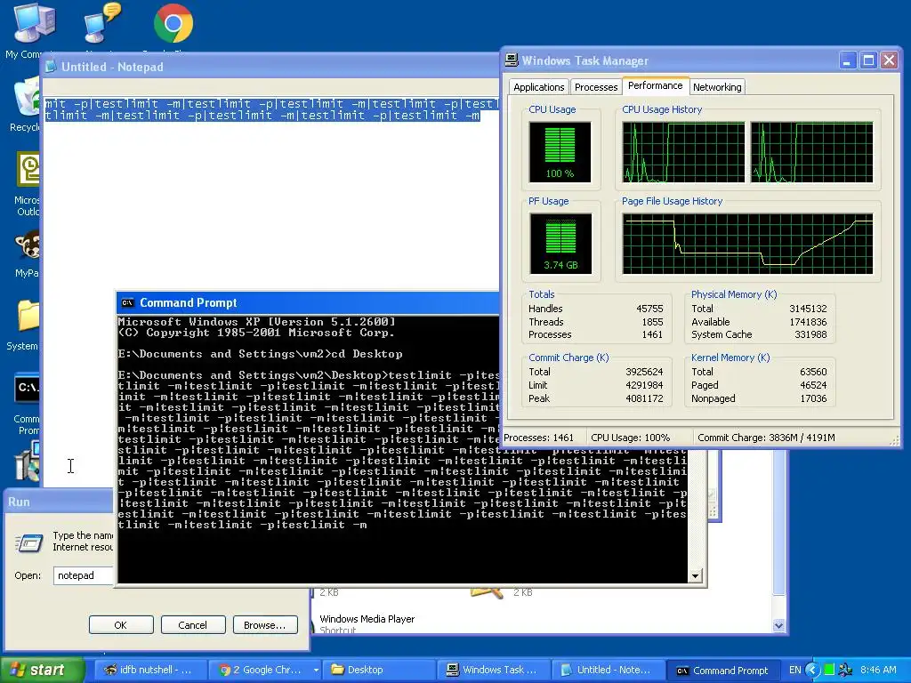Viewport: 911px width, 683px height.
Task: Open Microsoft Outlook desktop icon
Action: click(28, 170)
